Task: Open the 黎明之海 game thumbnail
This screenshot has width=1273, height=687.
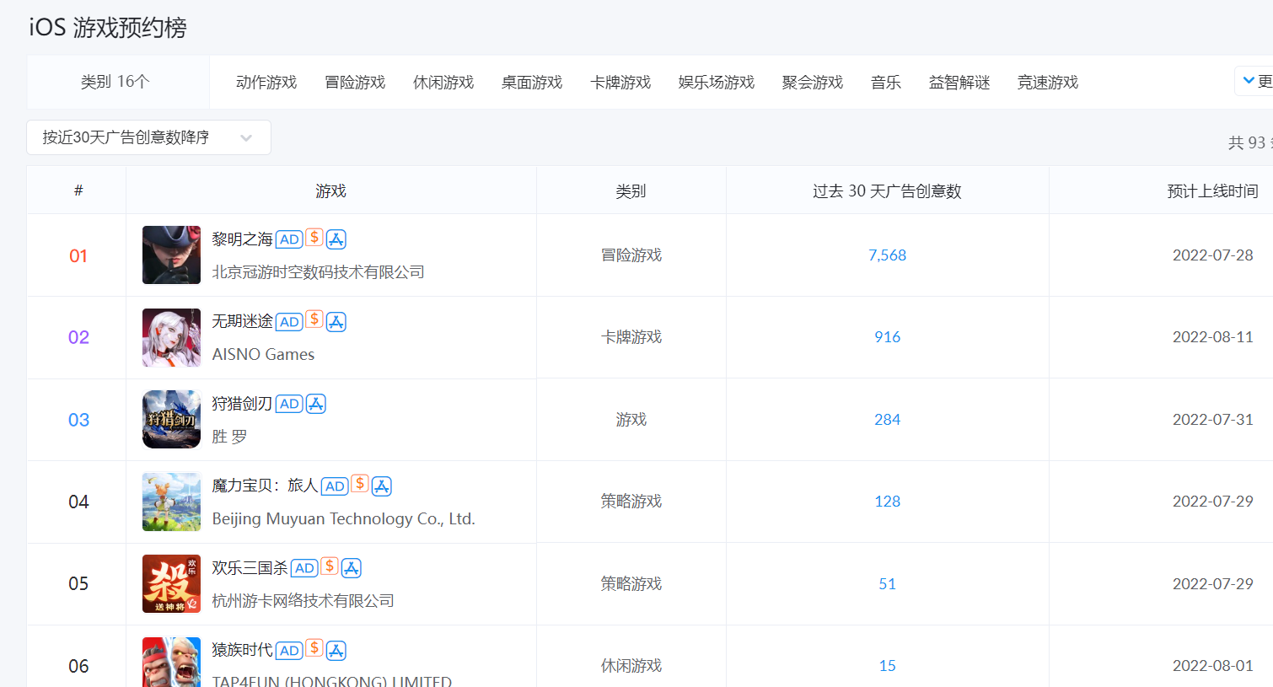Action: tap(172, 255)
